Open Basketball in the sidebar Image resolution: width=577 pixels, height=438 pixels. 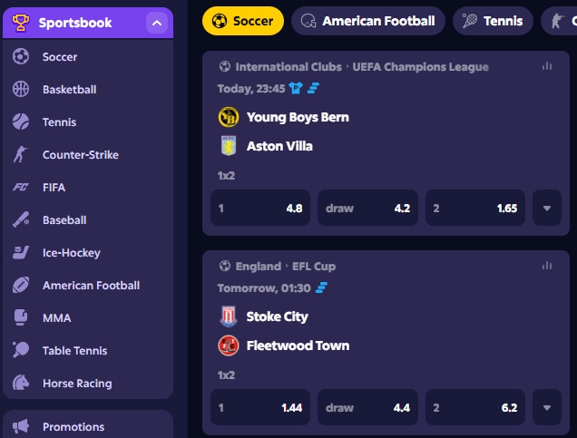coord(69,90)
